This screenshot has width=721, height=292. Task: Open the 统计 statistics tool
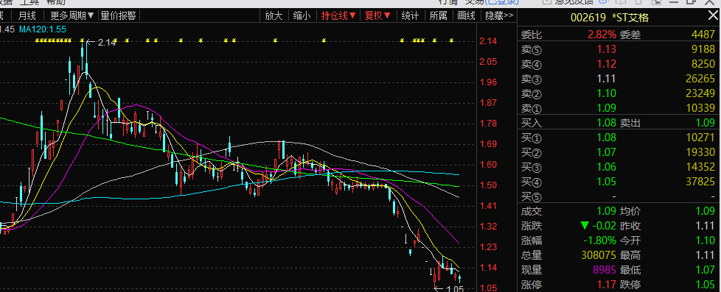(410, 15)
